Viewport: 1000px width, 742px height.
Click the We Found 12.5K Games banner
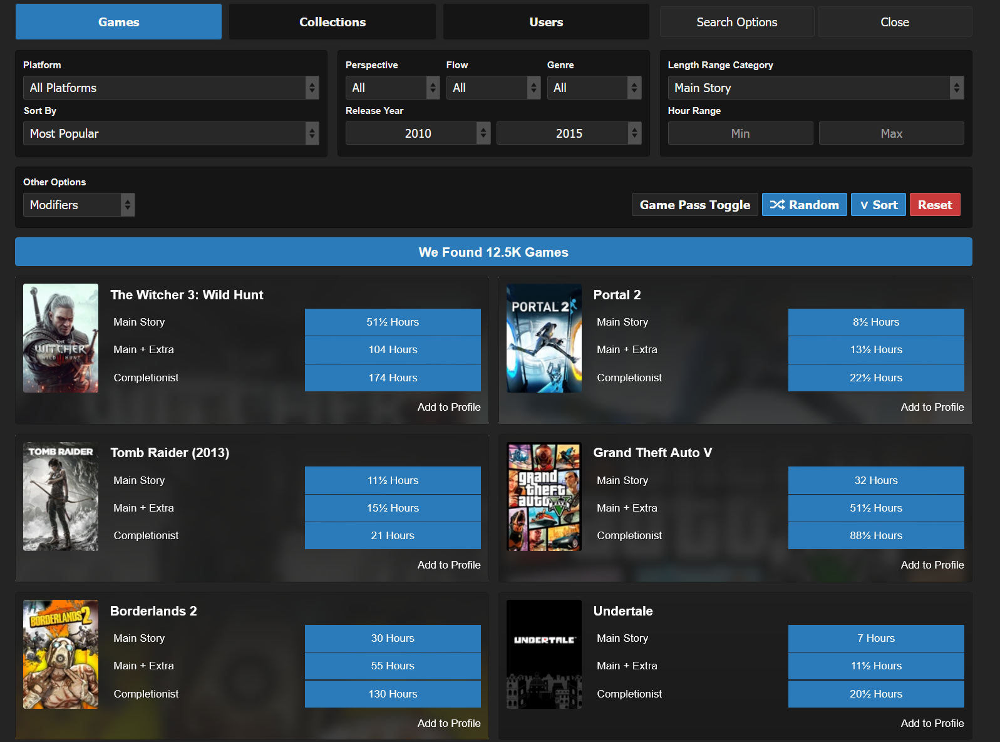point(493,252)
